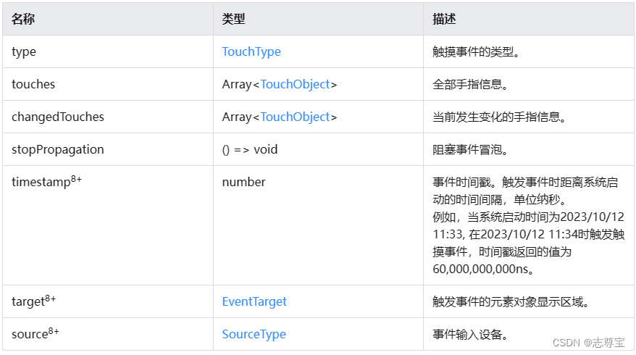The height and width of the screenshot is (355, 636).
Task: Click the 'Array<' text in changedTouches row
Action: click(241, 117)
